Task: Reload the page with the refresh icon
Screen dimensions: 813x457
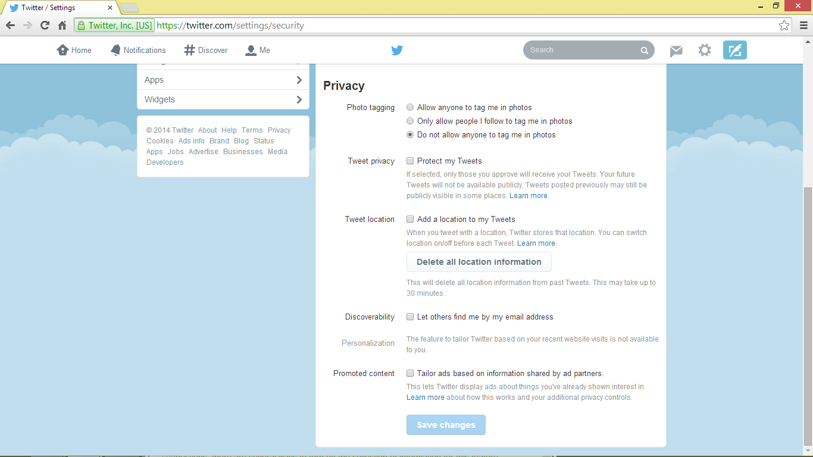Action: click(45, 26)
